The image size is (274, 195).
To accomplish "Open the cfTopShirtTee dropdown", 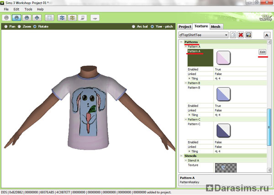I will point(203,35).
